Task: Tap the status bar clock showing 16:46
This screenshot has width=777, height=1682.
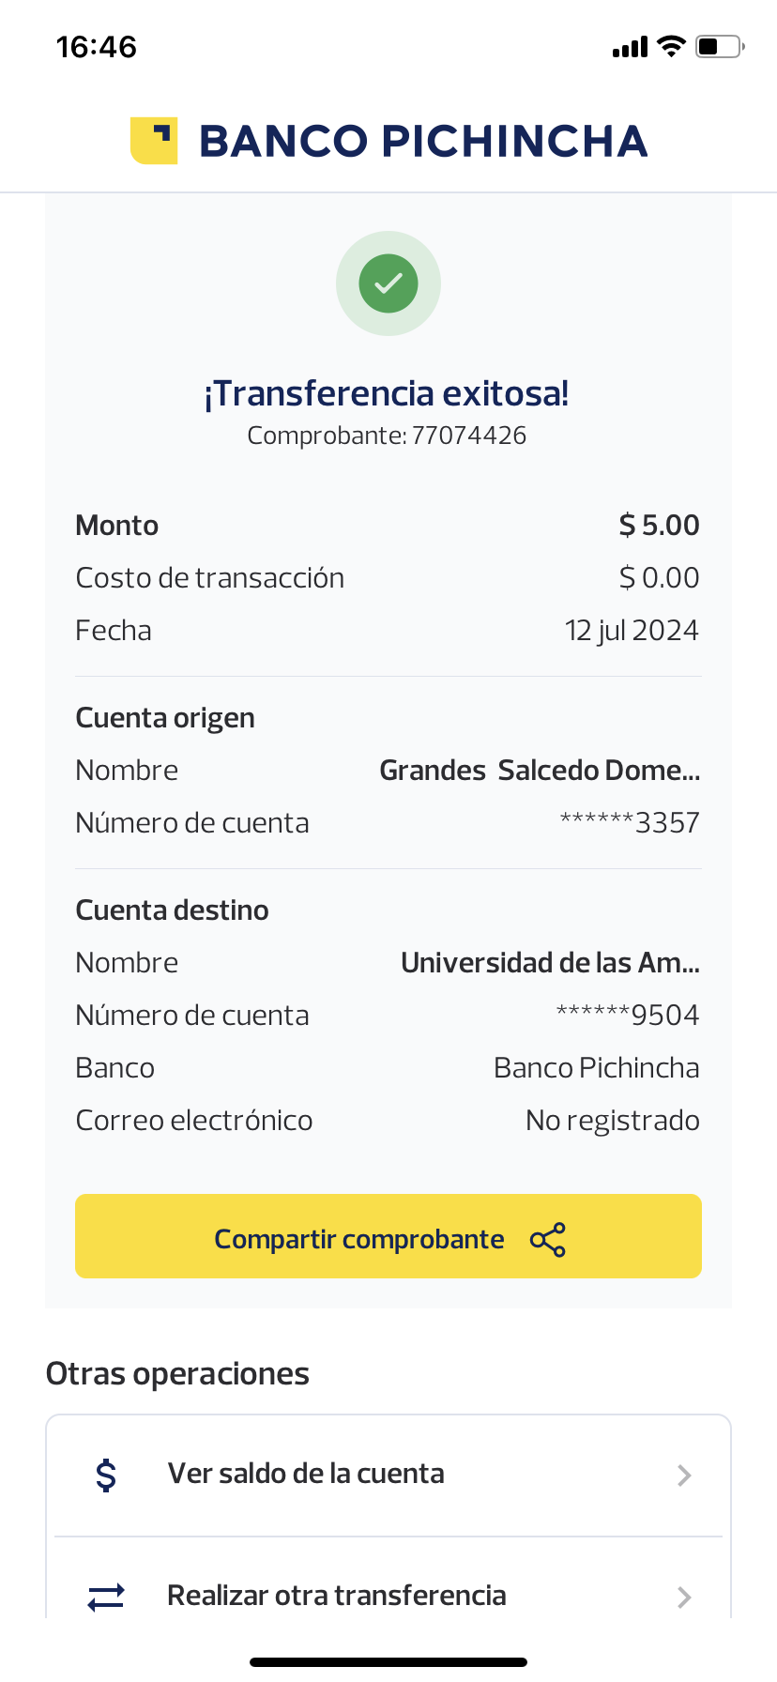Action: tap(97, 47)
